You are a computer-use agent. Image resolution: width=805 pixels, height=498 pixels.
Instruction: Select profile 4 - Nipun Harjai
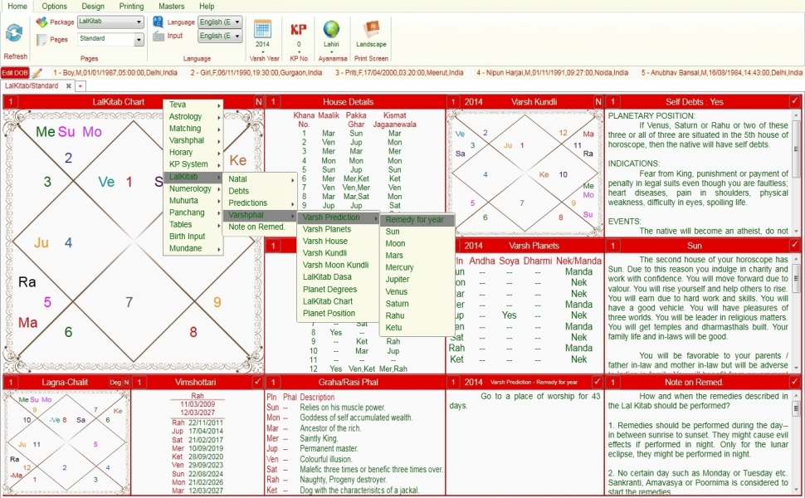(552, 73)
